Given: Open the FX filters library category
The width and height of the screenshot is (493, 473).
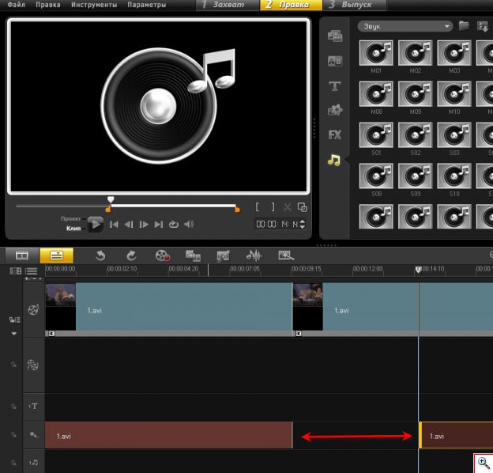Looking at the screenshot, I should coord(334,134).
